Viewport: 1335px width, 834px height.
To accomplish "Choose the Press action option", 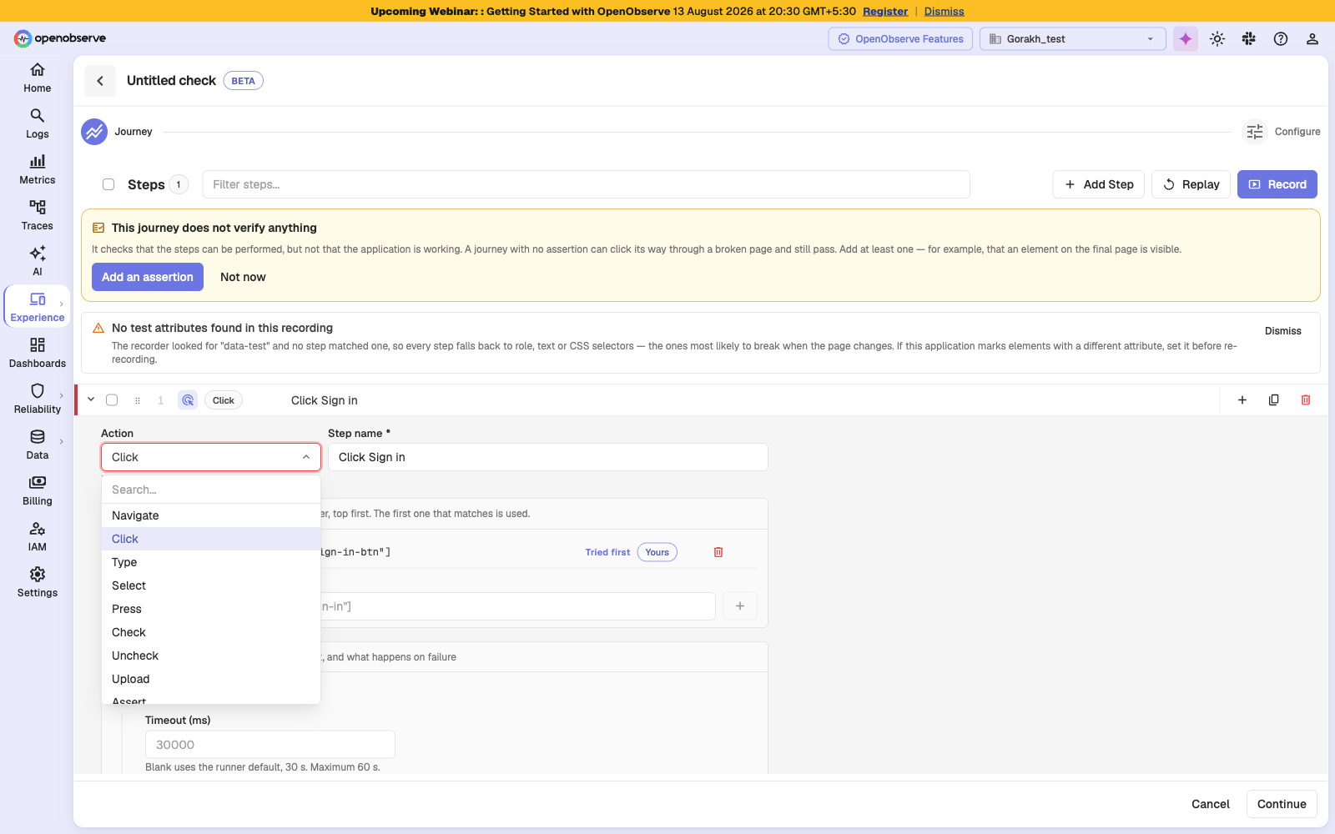I will click(x=211, y=609).
